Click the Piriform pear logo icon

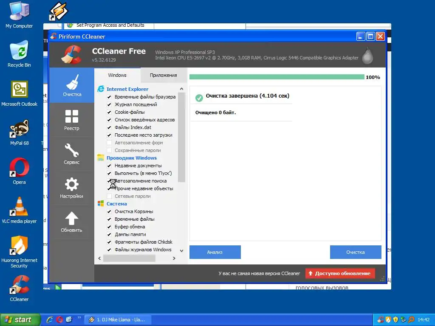pyautogui.click(x=367, y=56)
